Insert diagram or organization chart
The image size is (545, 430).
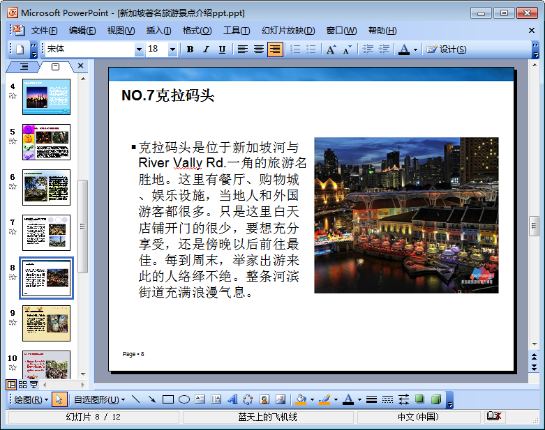click(x=248, y=400)
